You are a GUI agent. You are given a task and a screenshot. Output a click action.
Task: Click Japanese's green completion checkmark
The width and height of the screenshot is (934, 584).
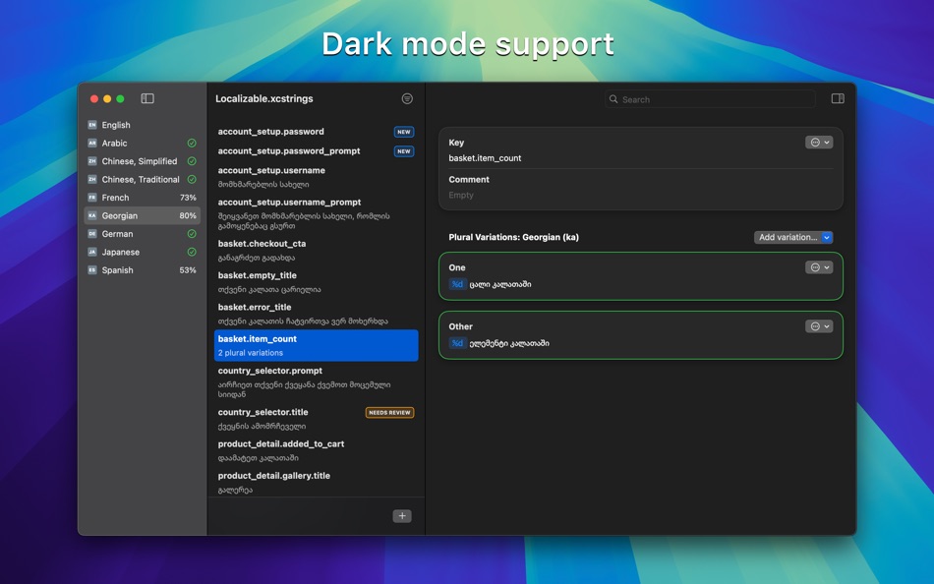pos(192,252)
